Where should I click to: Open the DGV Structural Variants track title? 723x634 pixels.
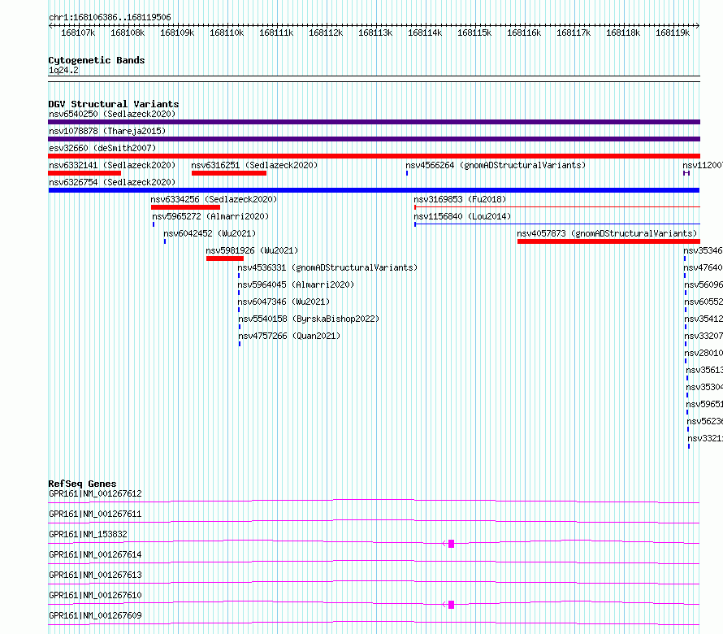(x=114, y=104)
